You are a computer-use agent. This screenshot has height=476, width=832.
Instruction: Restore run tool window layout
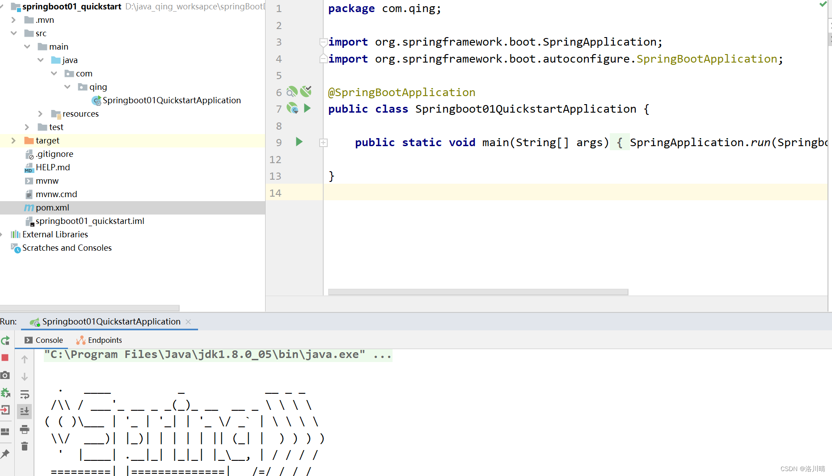(x=5, y=430)
